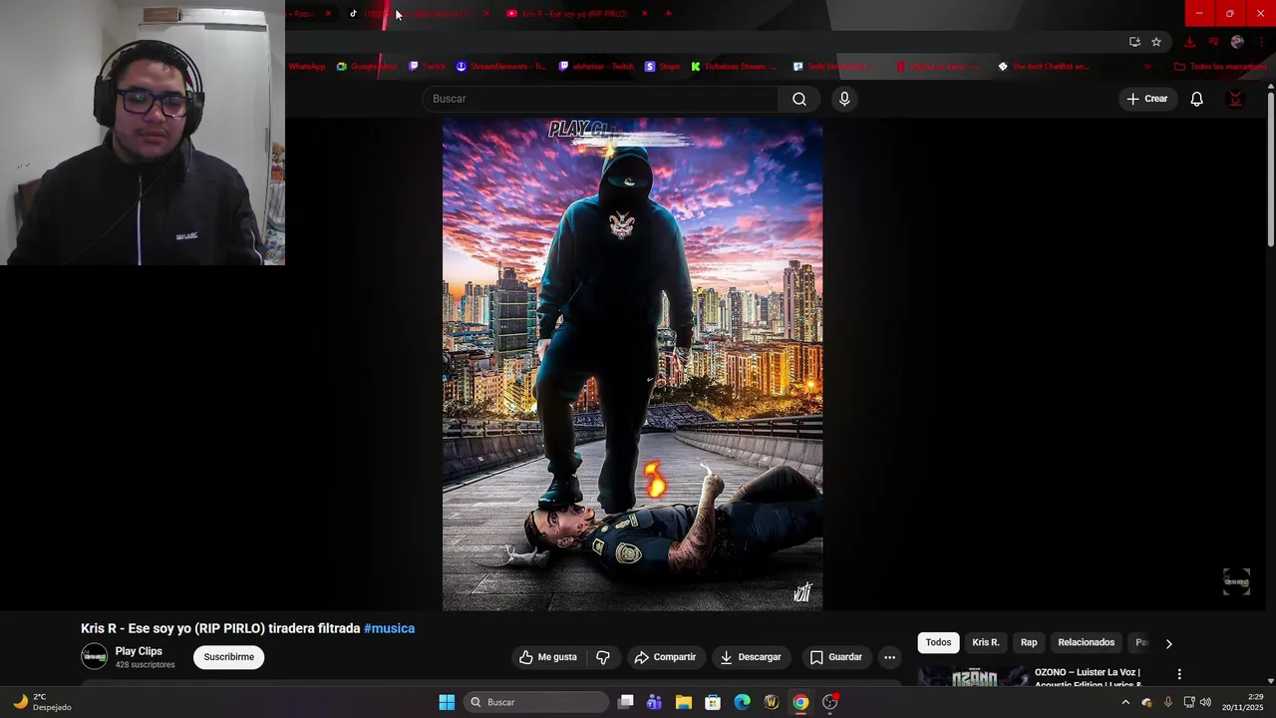Open the Todos los marcadores folder
The image size is (1276, 718).
(1220, 67)
